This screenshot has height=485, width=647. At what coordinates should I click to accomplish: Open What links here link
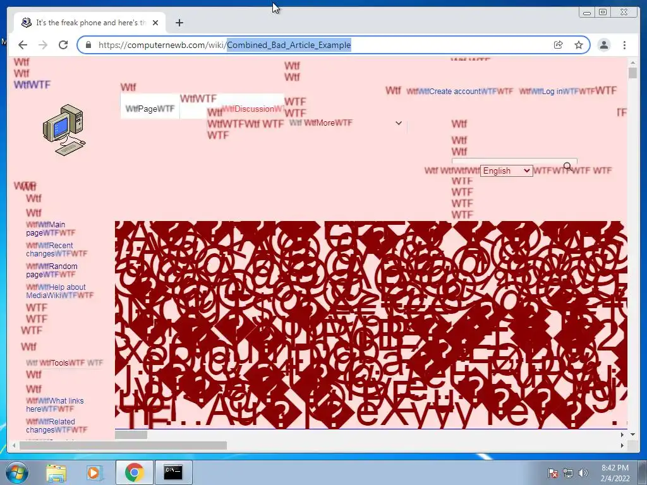(54, 405)
